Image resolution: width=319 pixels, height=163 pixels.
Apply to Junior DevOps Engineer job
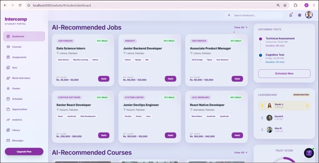click(x=171, y=135)
